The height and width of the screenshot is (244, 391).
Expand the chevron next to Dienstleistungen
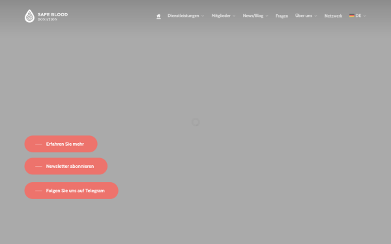point(203,16)
